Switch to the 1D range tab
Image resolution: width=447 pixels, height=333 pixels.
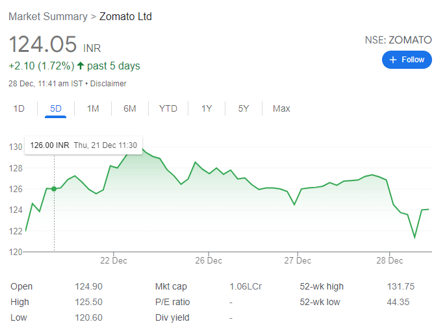point(19,108)
